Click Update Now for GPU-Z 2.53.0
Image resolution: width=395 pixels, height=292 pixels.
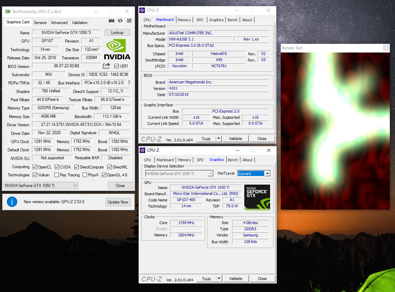pos(118,202)
